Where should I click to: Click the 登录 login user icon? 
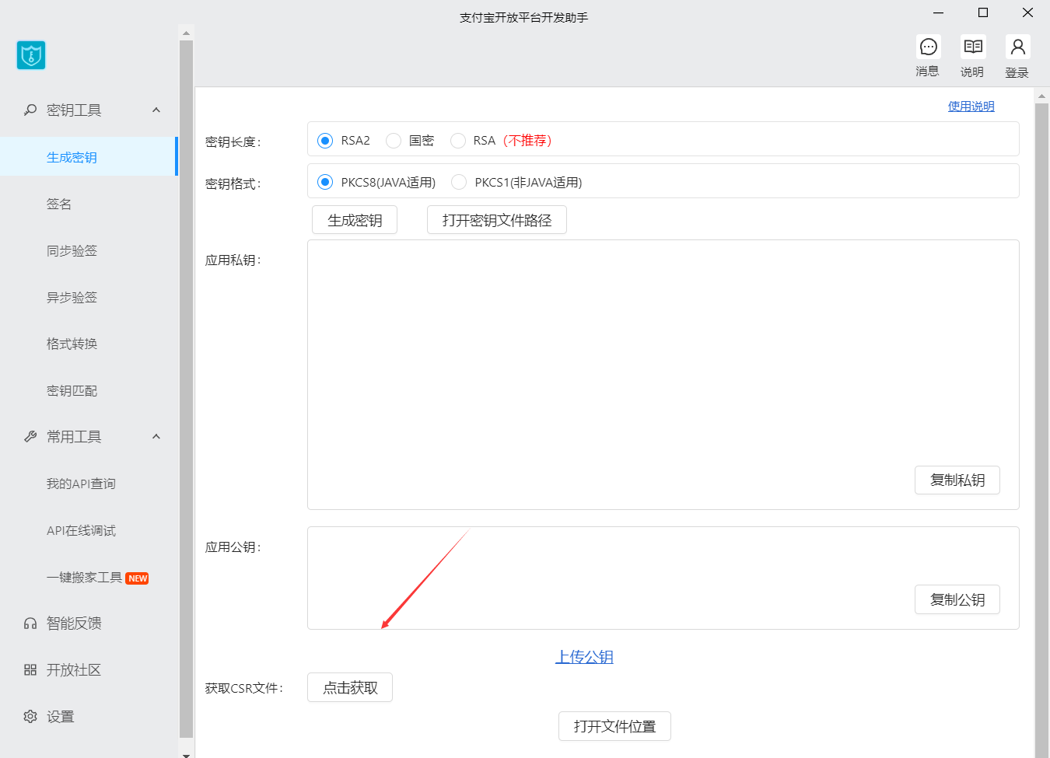(x=1017, y=47)
